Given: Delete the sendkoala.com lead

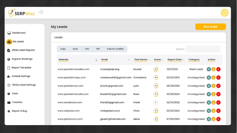Looking at the screenshot, I should (218, 103).
